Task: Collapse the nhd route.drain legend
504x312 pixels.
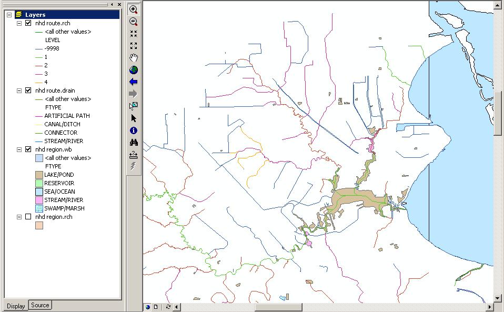Action: pos(19,90)
